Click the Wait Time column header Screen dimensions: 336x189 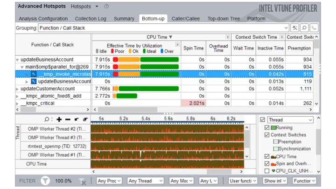click(243, 48)
